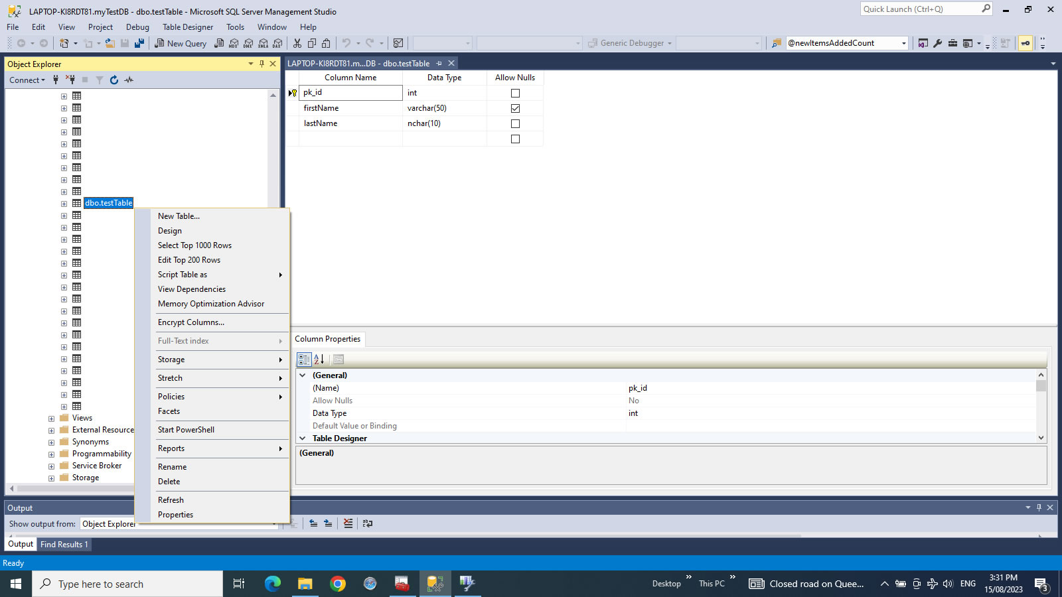The width and height of the screenshot is (1062, 597).
Task: Expand the Programmability folder node
Action: click(51, 454)
